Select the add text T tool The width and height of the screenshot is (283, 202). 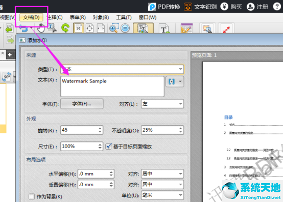tap(164, 28)
